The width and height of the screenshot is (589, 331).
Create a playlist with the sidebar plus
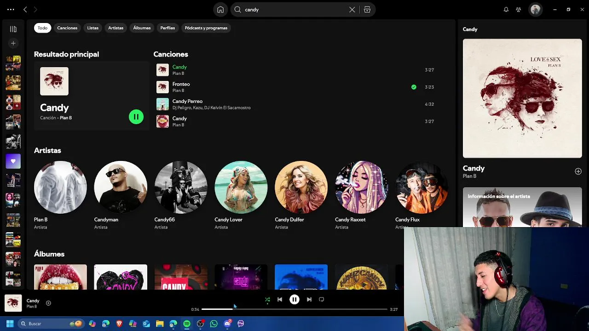pos(13,43)
